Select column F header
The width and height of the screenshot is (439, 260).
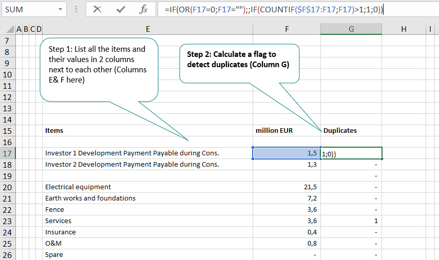[x=287, y=29]
